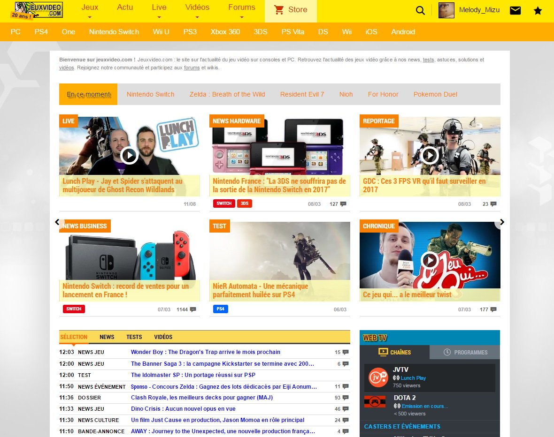Open the Nintendo Switch console thumbnail

tap(129, 251)
